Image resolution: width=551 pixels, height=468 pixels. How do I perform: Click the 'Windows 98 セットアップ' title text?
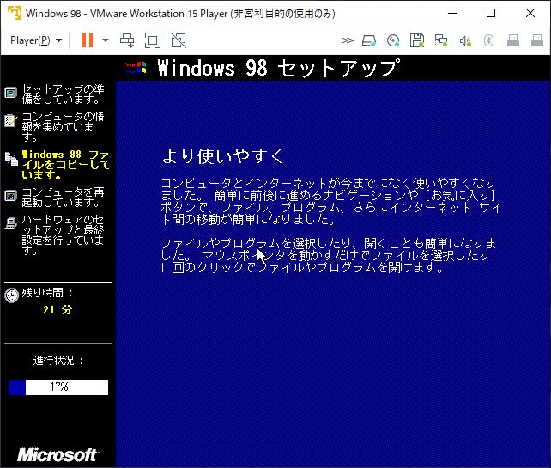(x=279, y=68)
